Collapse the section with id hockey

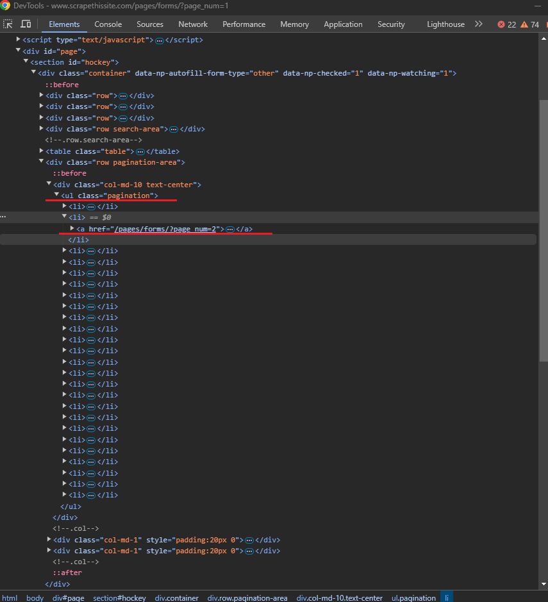pos(26,62)
